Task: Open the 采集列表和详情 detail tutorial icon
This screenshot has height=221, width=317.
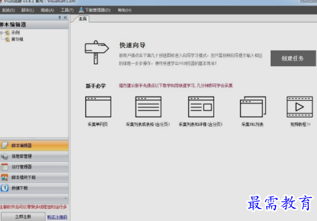Action: pos(201,107)
